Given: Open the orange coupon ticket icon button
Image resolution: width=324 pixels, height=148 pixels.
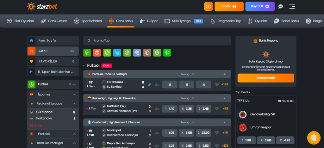Looking at the screenshot, I should [209, 6].
